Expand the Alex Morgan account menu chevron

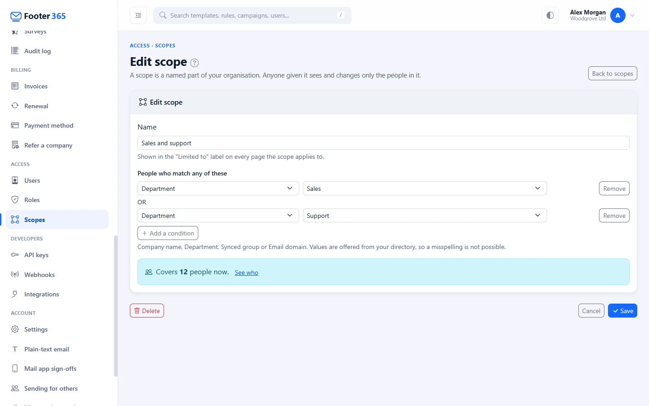pos(633,15)
